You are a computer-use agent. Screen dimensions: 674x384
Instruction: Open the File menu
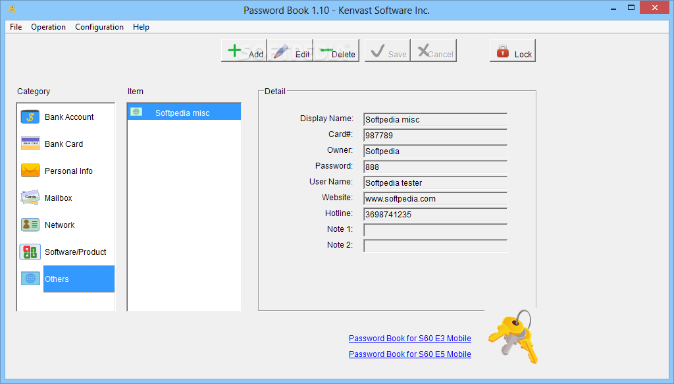[16, 27]
